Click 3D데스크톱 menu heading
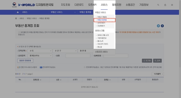The image size is (181, 98). tap(100, 31)
